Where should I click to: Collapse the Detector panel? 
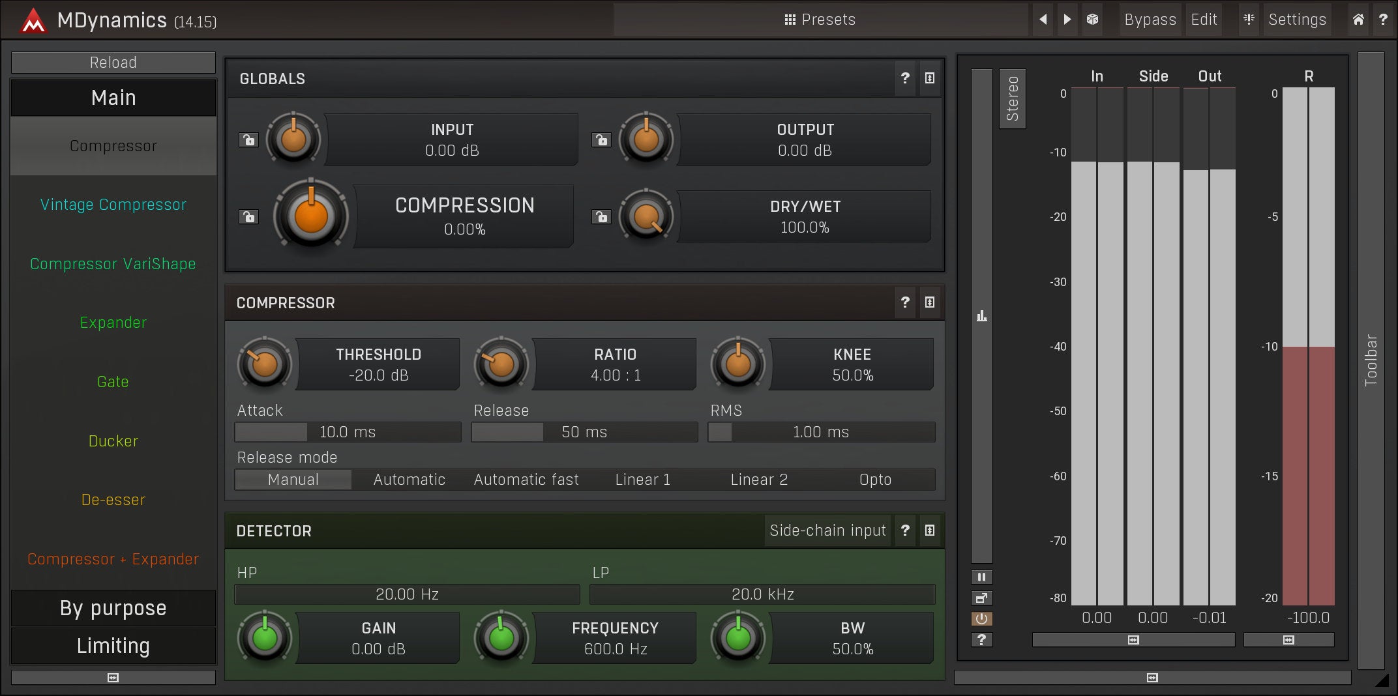[x=930, y=530]
